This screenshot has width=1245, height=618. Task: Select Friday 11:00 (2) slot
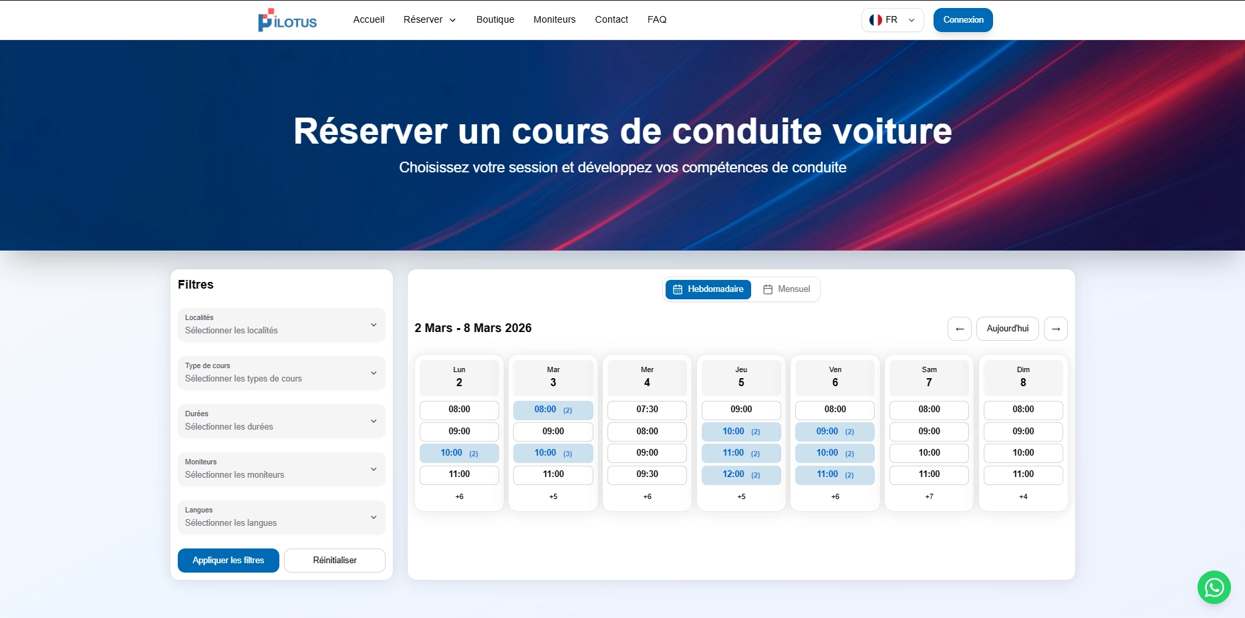(x=835, y=474)
